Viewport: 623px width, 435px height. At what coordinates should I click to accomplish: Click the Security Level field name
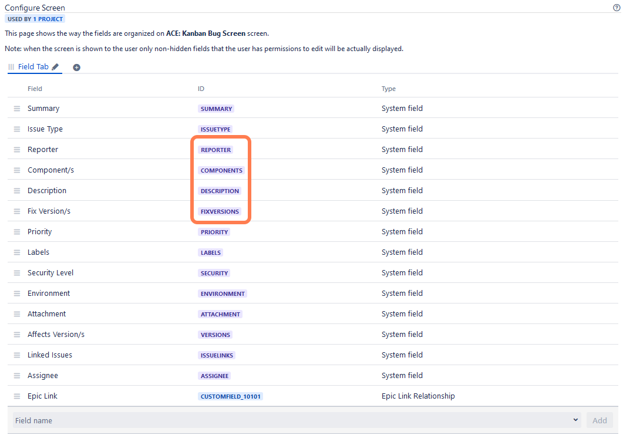[x=50, y=273]
